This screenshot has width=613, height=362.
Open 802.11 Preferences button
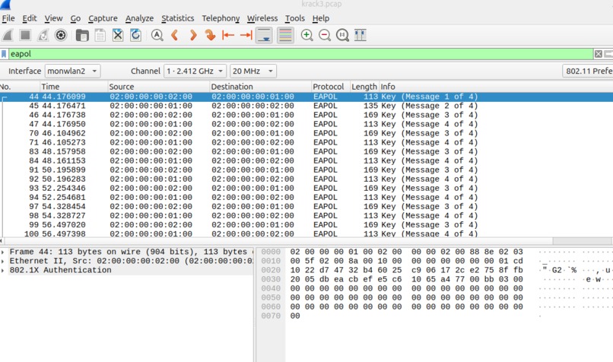point(588,71)
